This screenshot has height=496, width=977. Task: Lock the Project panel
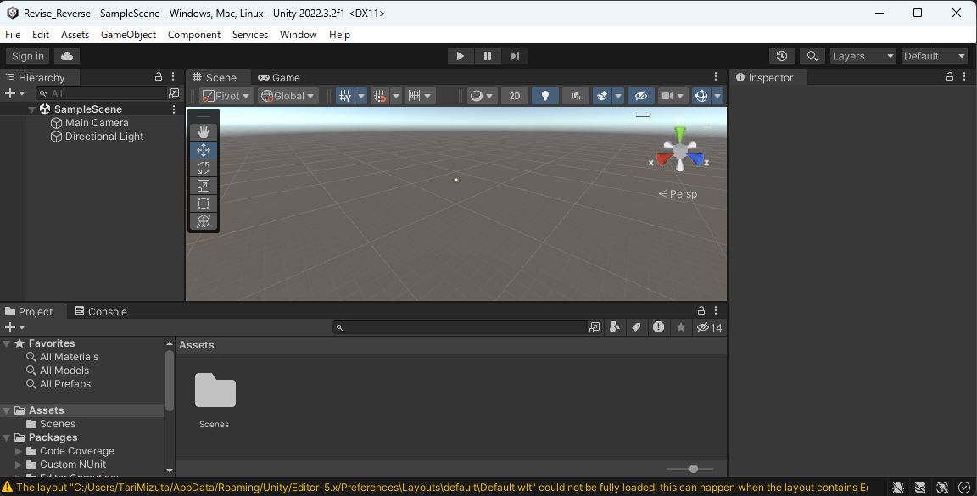[701, 310]
